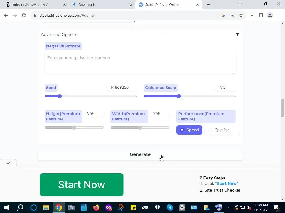Go back using the browser back arrow
This screenshot has height=213, width=285.
pyautogui.click(x=6, y=16)
